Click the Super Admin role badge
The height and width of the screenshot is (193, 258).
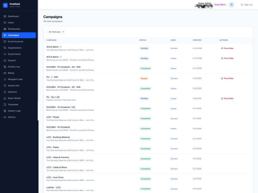coord(220,5)
